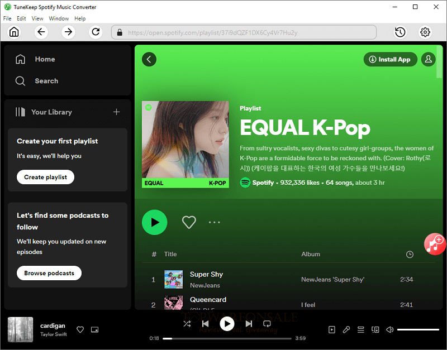This screenshot has width=447, height=350.
Task: Click the Install App button
Action: 390,59
